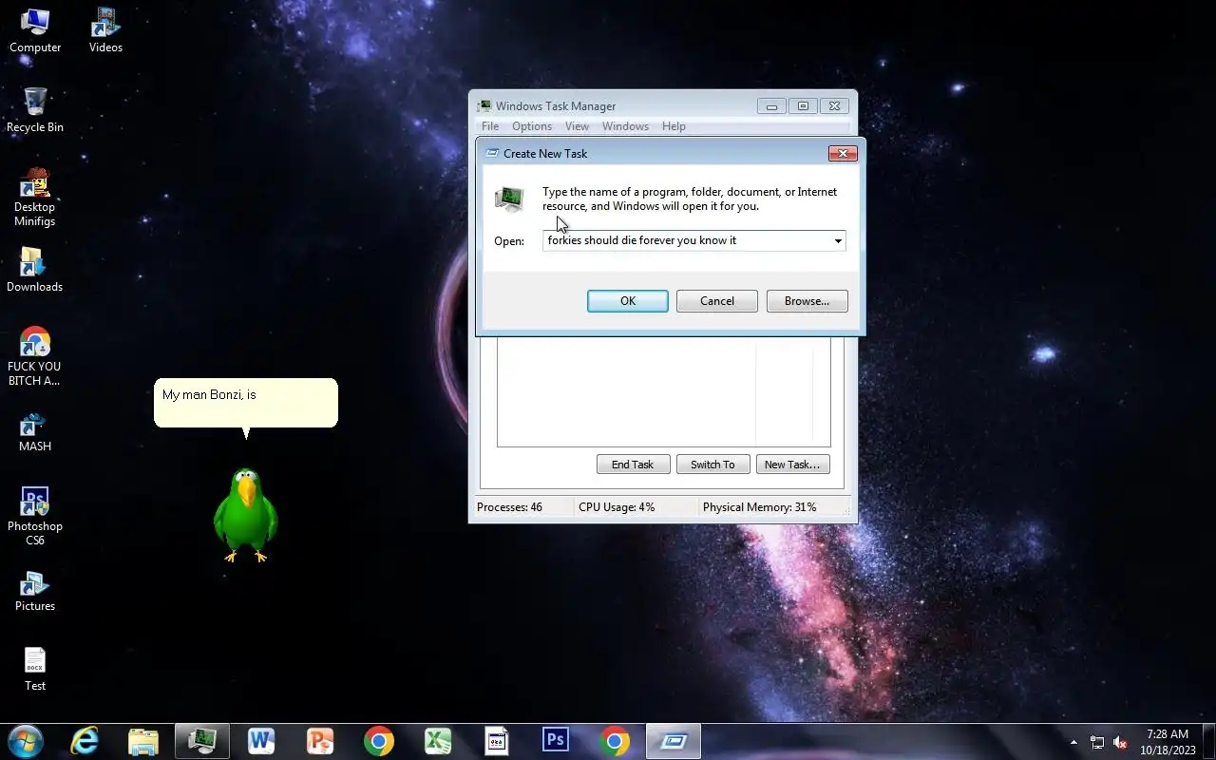Click the Browse... button
The image size is (1216, 760).
click(807, 301)
